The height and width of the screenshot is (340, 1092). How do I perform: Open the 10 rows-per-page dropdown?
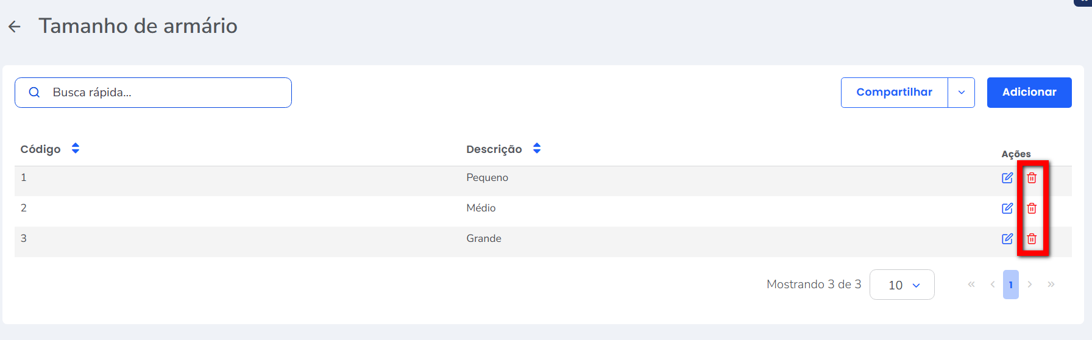[902, 285]
